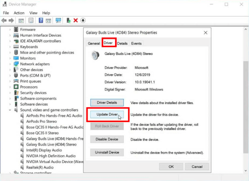This screenshot has height=181, width=249.
Task: Expand the Other devices node
Action: (x=10, y=70)
